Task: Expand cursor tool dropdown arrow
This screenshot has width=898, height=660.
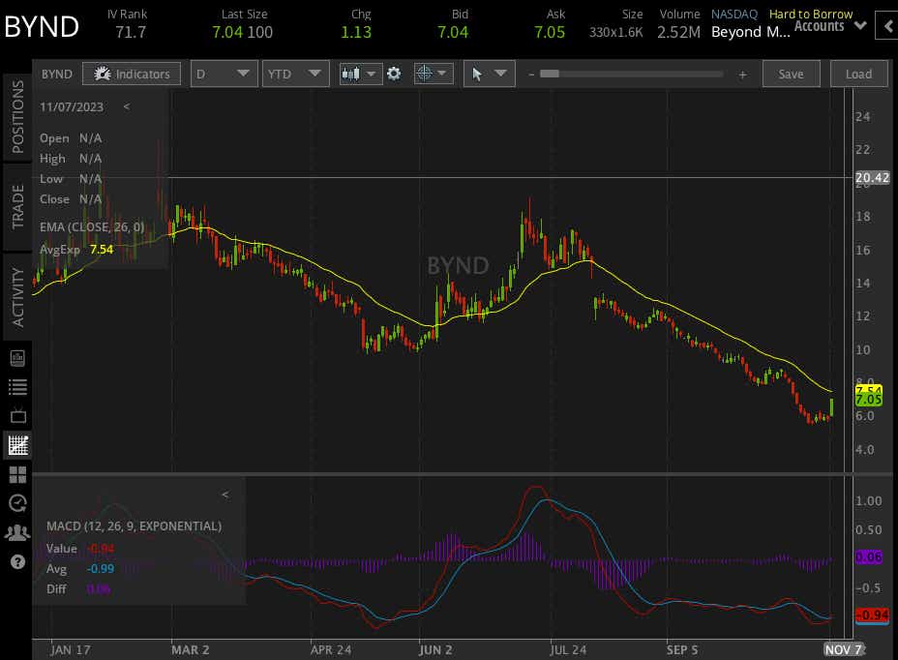Action: tap(500, 74)
